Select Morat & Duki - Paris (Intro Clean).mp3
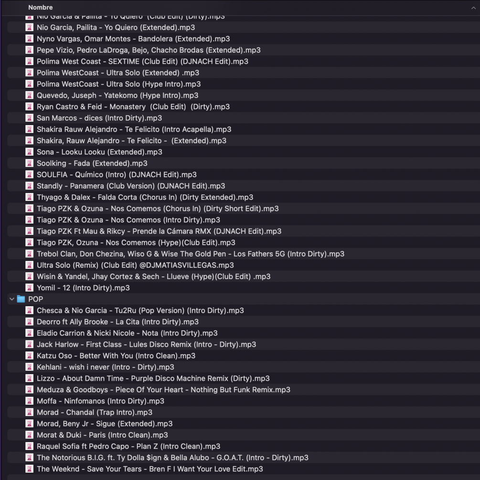The width and height of the screenshot is (480, 480). pyautogui.click(x=102, y=435)
